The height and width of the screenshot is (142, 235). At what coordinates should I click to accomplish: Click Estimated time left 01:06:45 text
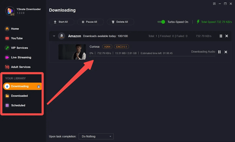click(x=157, y=53)
